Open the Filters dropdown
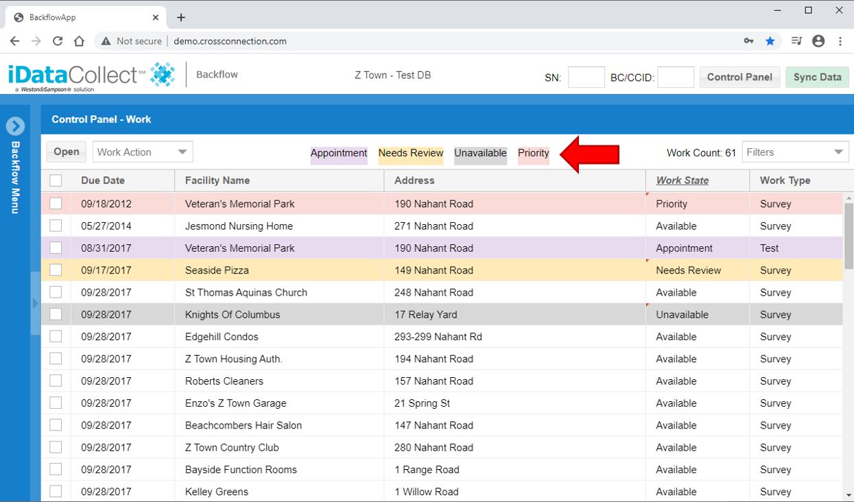 pyautogui.click(x=796, y=152)
